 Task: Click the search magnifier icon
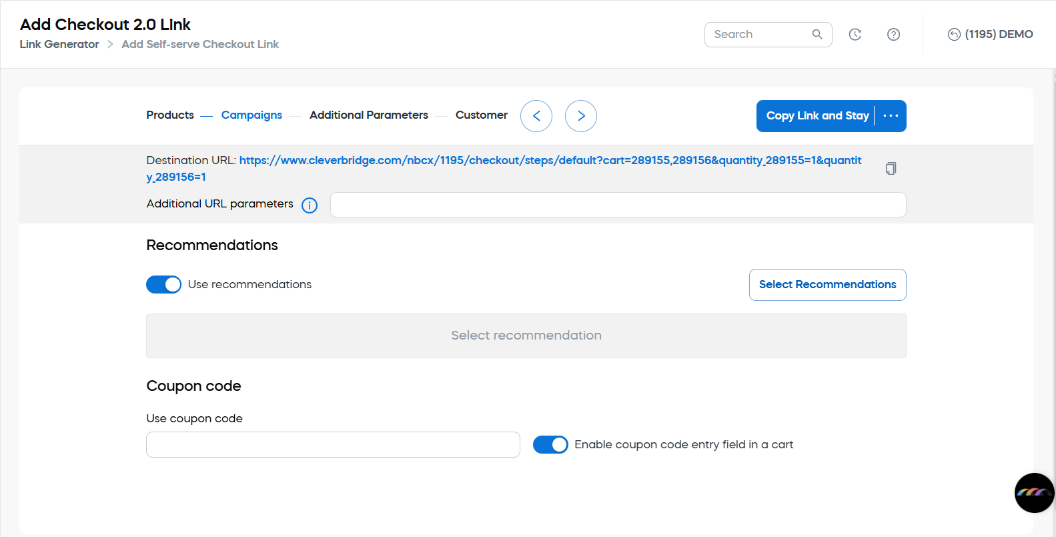pos(817,34)
